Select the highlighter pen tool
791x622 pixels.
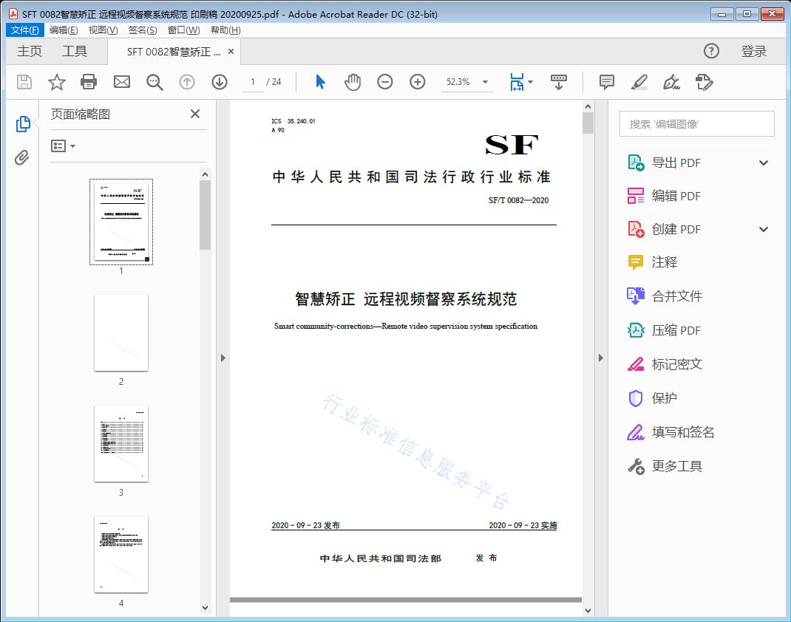pos(639,82)
